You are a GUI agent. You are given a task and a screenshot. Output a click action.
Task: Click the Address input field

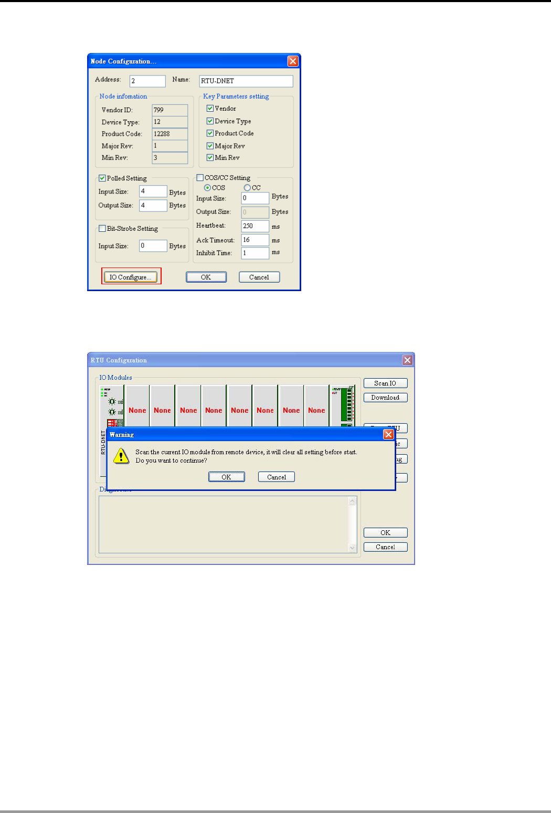pyautogui.click(x=147, y=81)
